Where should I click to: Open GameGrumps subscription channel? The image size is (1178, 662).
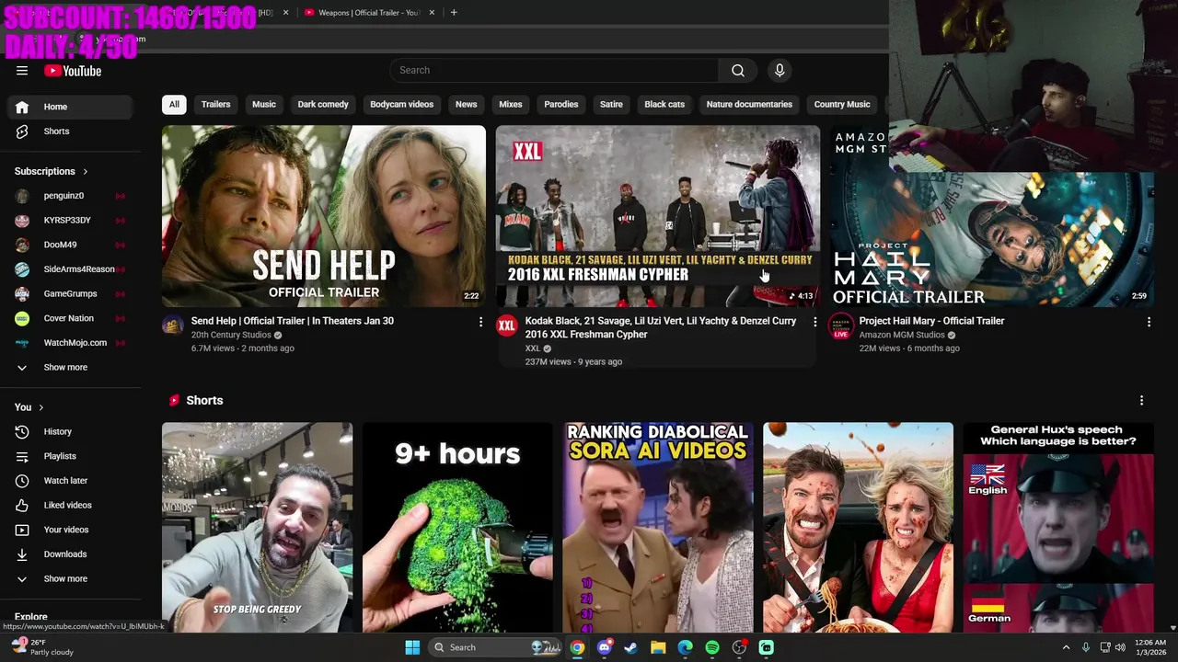click(x=70, y=294)
